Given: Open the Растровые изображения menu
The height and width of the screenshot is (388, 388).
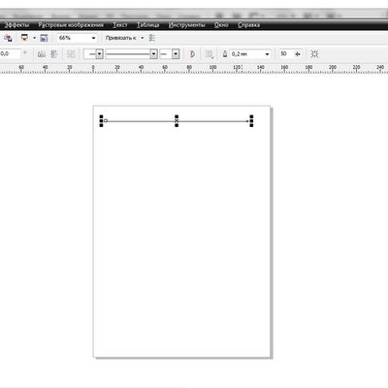Looking at the screenshot, I should (71, 25).
